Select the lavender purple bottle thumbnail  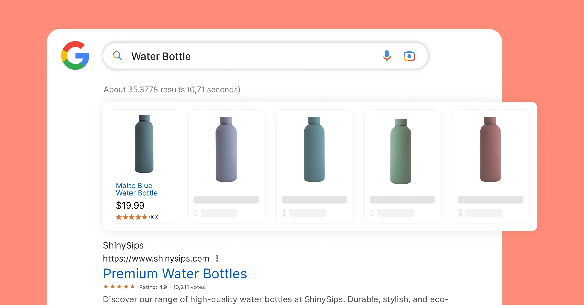(x=226, y=149)
